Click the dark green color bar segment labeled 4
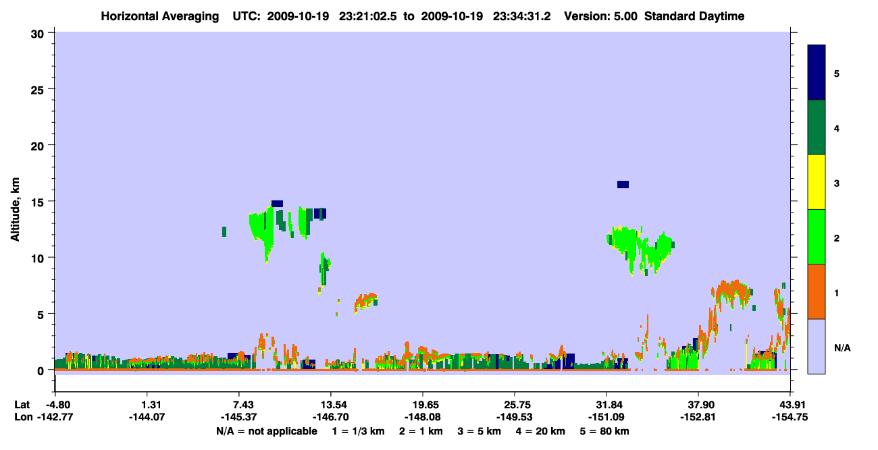Image resolution: width=878 pixels, height=450 pixels. click(817, 128)
